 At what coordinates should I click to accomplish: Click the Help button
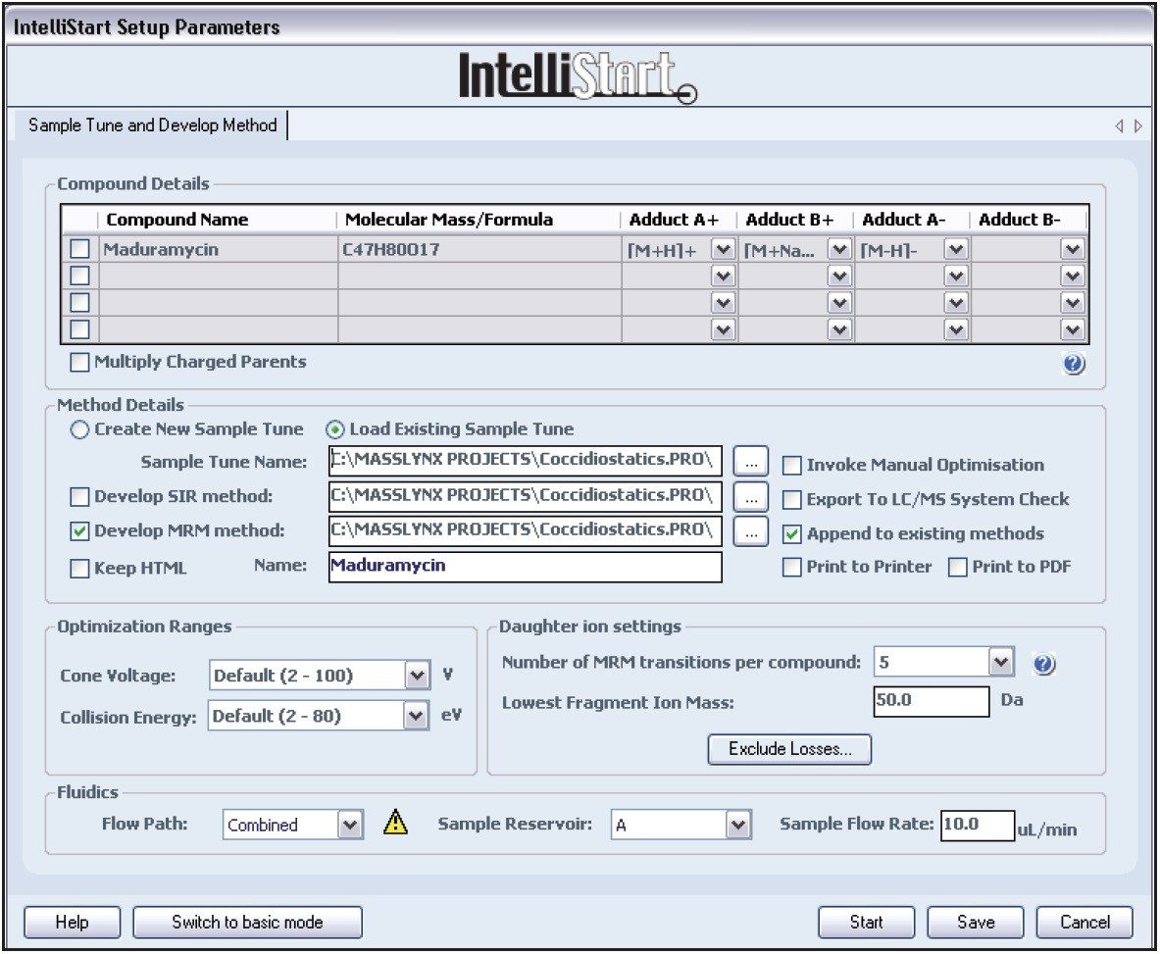[72, 923]
